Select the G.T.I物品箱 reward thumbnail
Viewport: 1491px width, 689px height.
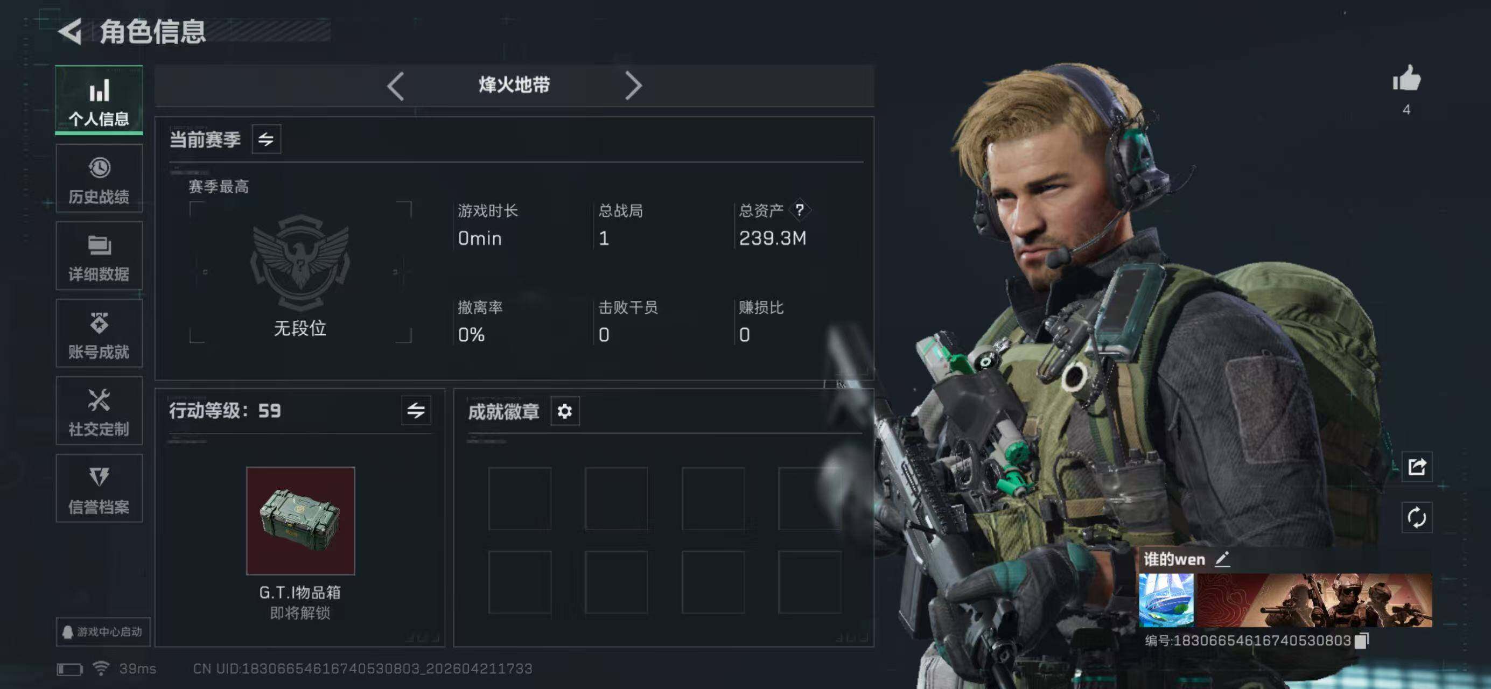tap(300, 521)
